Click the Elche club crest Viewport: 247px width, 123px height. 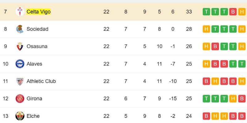[x=20, y=116]
